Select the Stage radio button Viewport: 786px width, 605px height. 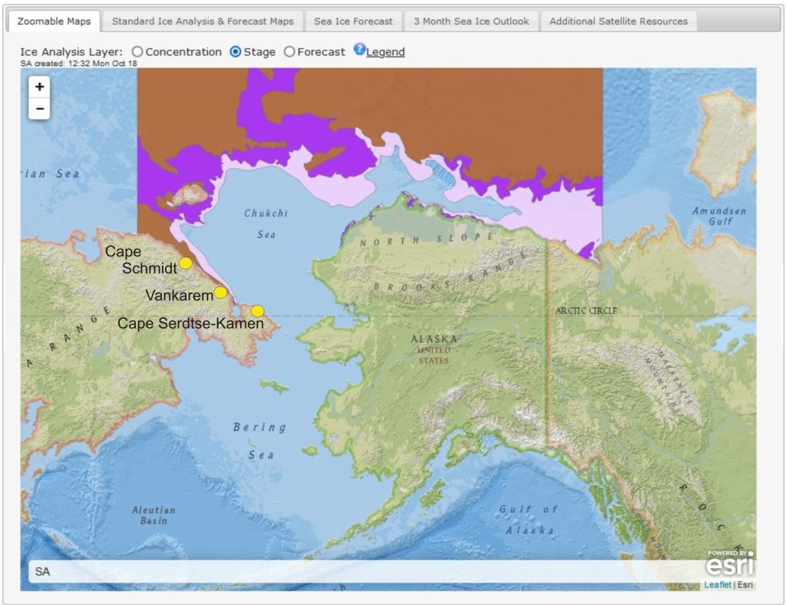[x=236, y=51]
